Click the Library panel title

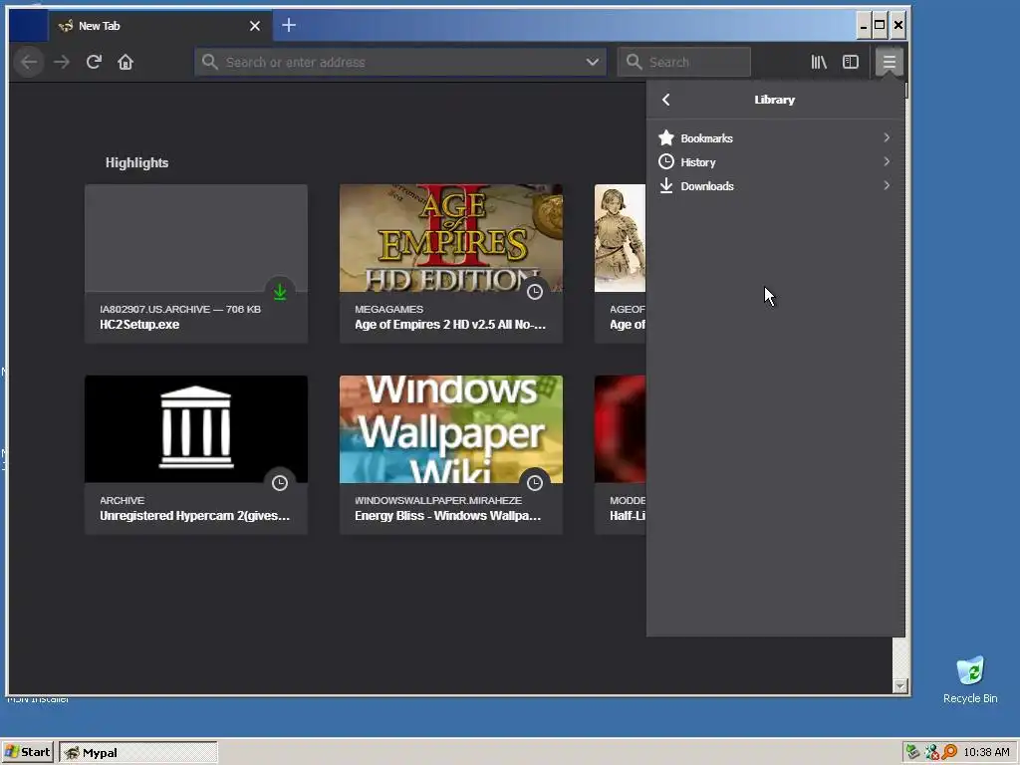point(775,100)
